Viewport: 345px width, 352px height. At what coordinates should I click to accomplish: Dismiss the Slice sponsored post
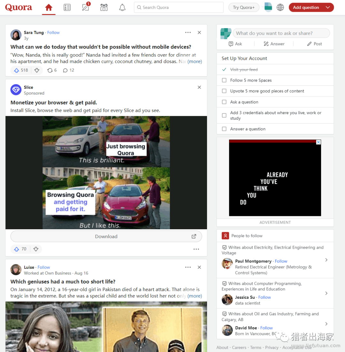point(199,87)
